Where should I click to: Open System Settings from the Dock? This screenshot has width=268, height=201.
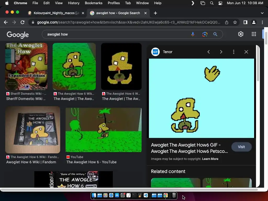coord(123,195)
